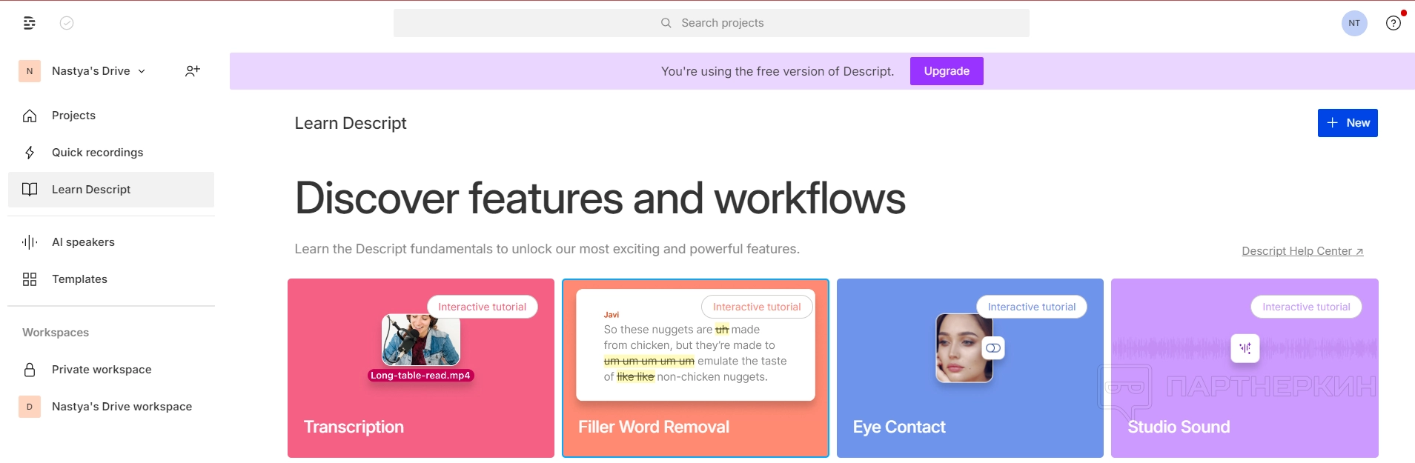Create a New project
The height and width of the screenshot is (463, 1415).
pyautogui.click(x=1348, y=123)
